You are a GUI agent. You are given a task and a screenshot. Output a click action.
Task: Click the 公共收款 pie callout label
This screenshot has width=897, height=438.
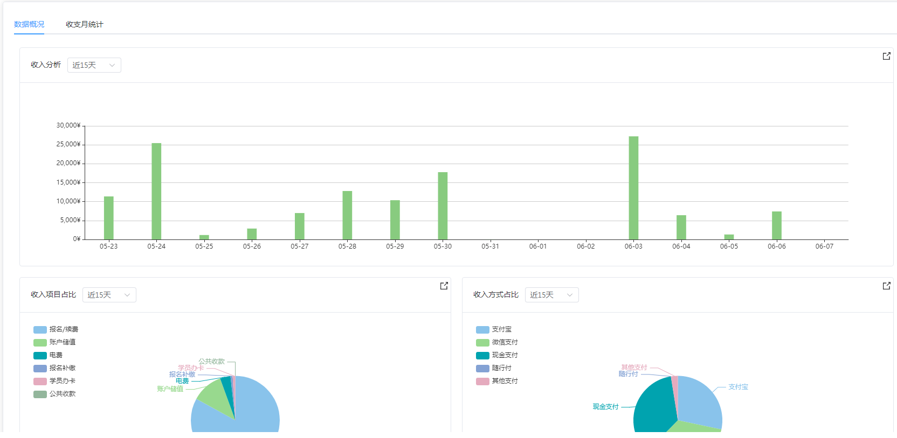(x=211, y=362)
